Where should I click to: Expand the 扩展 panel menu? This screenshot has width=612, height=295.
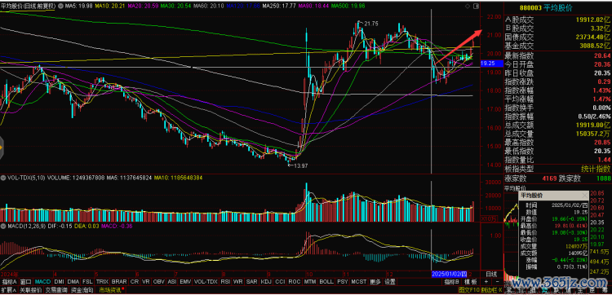[9, 290]
